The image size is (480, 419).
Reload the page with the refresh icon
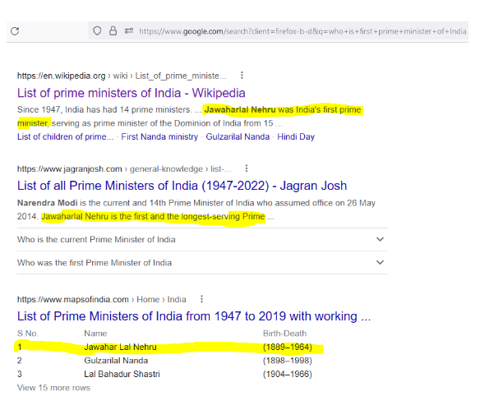(x=15, y=31)
